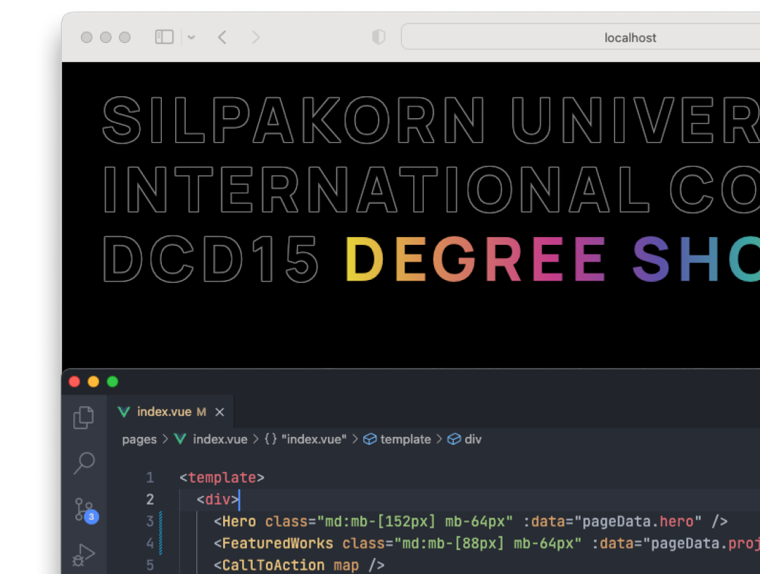This screenshot has height=574, width=760.
Task: Click line number 1 in gutter
Action: [x=151, y=478]
